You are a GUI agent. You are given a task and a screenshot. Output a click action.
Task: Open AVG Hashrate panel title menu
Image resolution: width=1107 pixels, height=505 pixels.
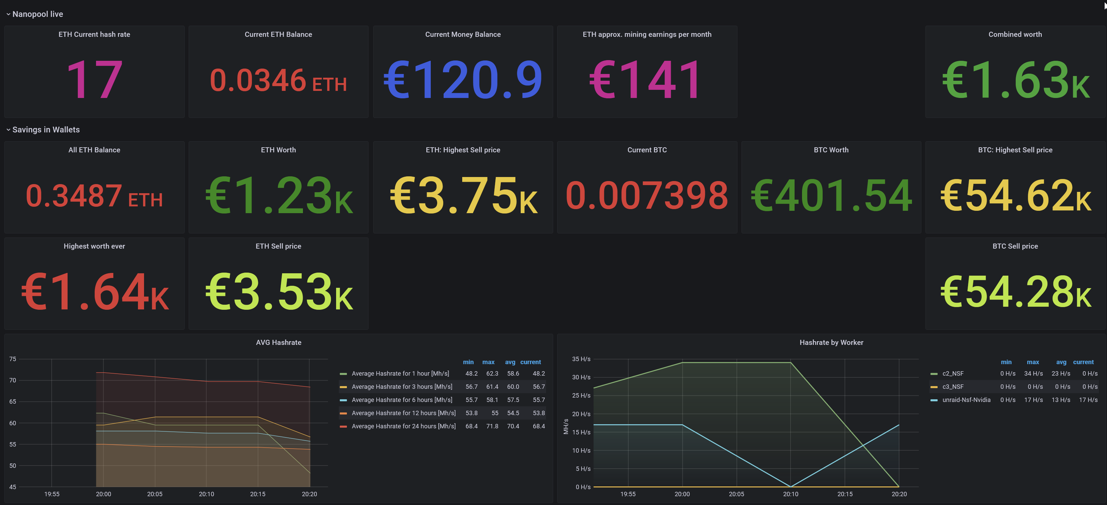(x=279, y=342)
